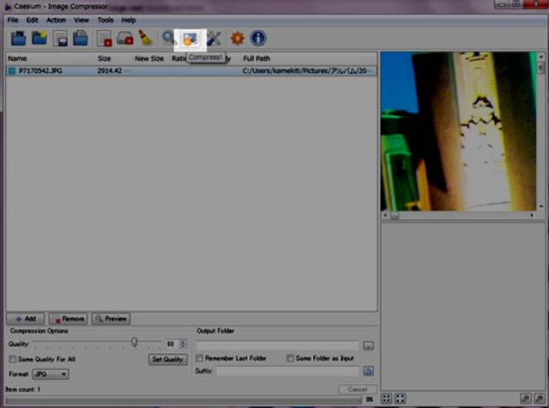Click the Quality slider handle
Image resolution: width=549 pixels, height=408 pixels.
[x=135, y=342]
